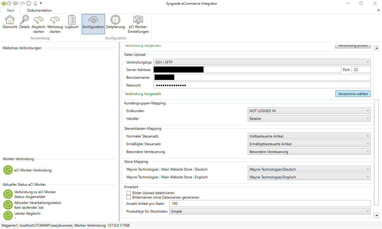Click Aktueller Verarbeitungsstatus green check icon
Viewport: 382px width, 229px height.
8,205
